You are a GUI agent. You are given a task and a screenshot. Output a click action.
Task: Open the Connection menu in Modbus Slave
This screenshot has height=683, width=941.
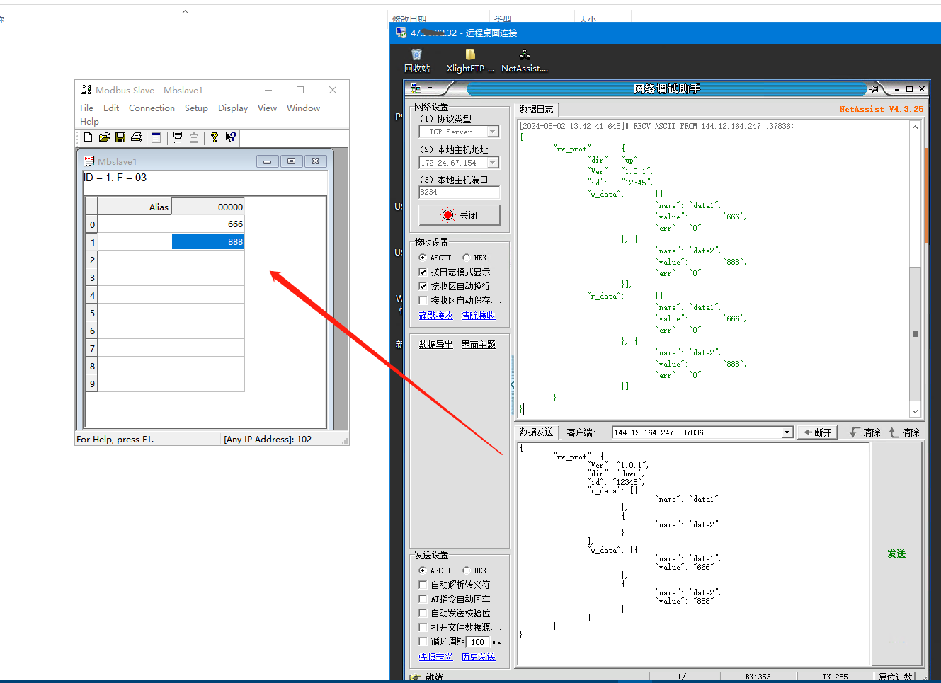[152, 108]
